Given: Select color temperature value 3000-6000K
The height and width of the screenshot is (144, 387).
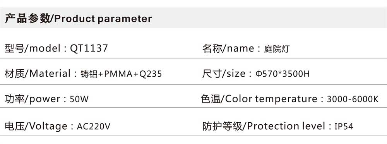Looking at the screenshot, I should 353,99.
